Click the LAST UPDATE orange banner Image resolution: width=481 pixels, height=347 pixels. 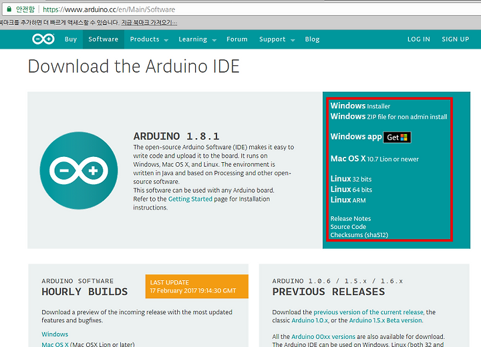pyautogui.click(x=197, y=286)
